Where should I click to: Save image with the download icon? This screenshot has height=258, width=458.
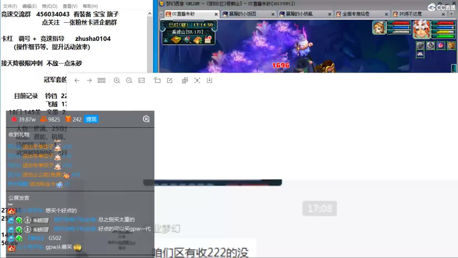click(210, 81)
